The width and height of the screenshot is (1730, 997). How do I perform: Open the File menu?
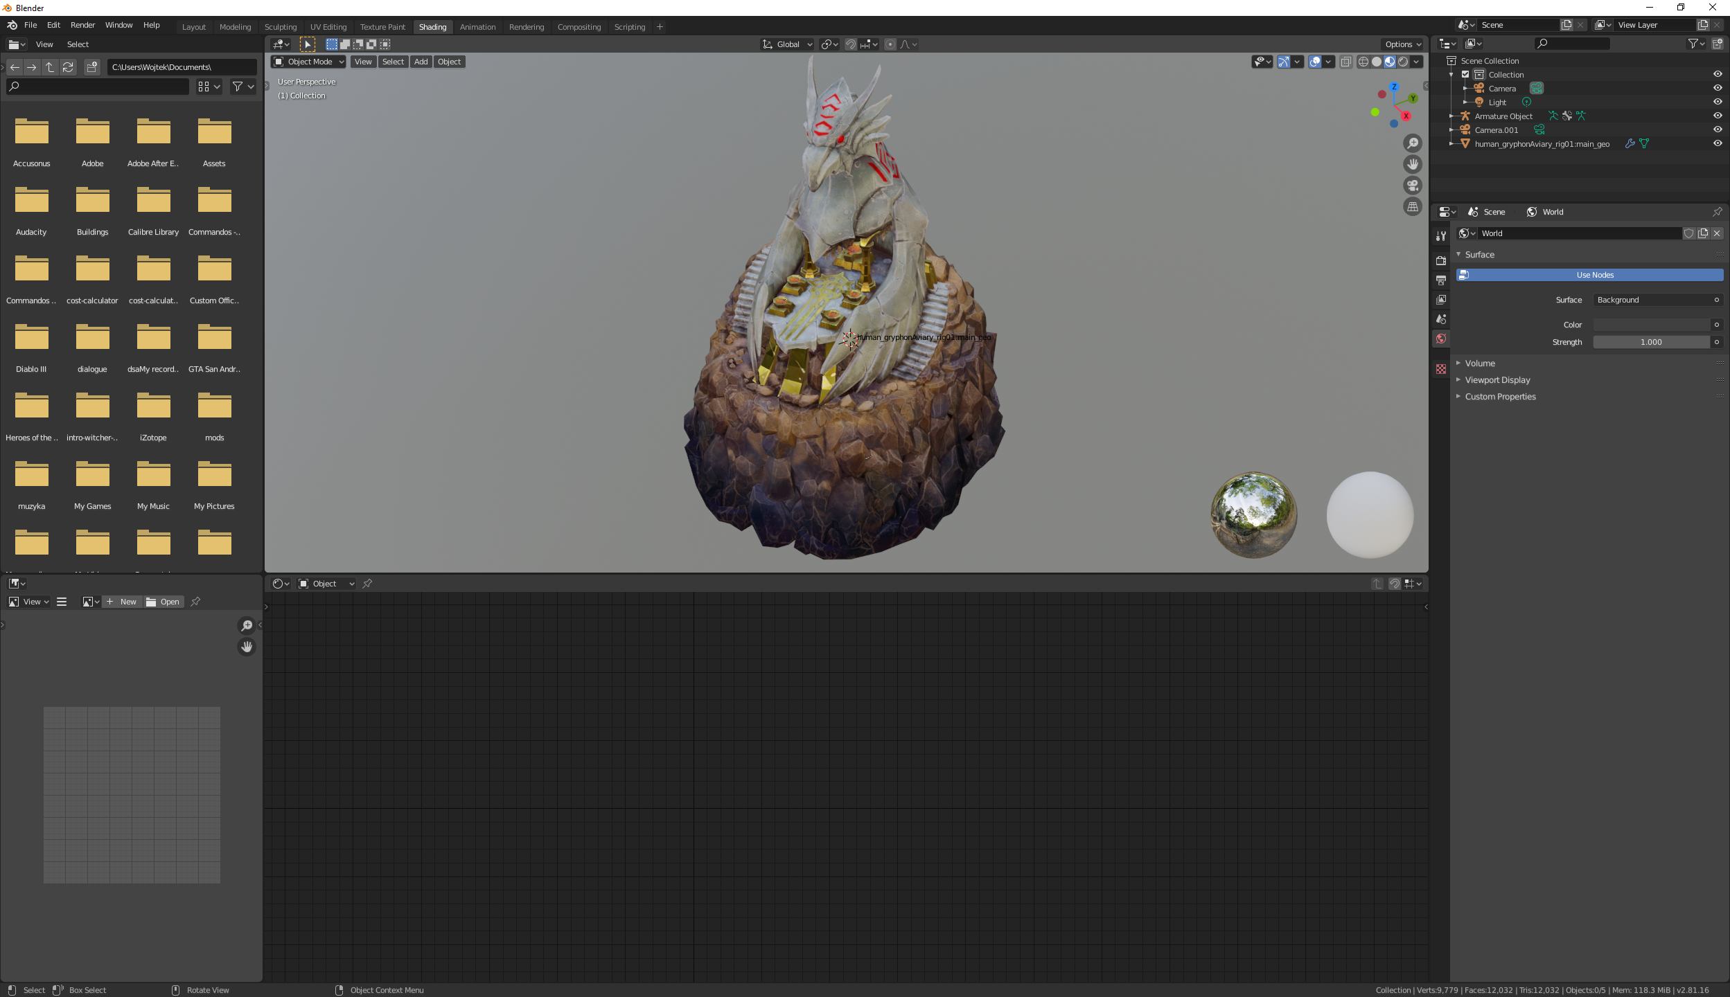coord(30,25)
